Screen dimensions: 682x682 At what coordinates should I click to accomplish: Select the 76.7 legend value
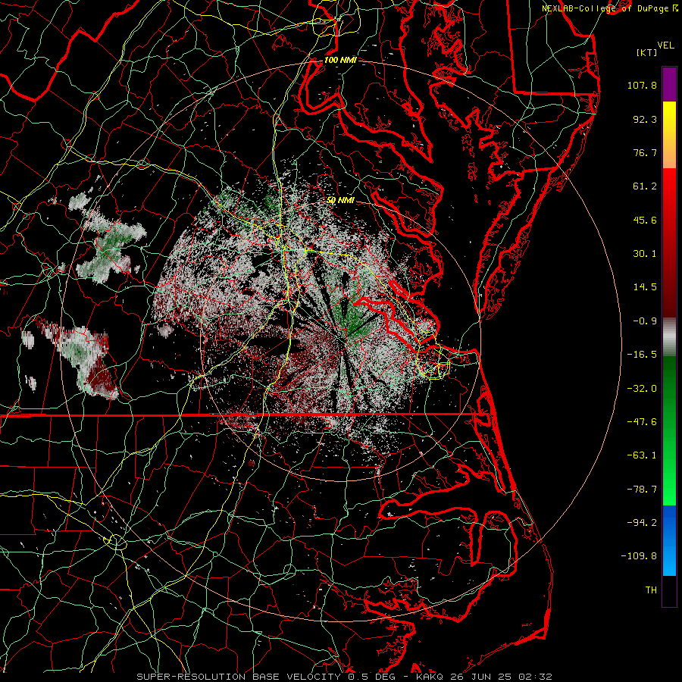pyautogui.click(x=645, y=152)
